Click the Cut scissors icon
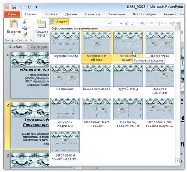This screenshot has width=187, height=172. coord(25,21)
